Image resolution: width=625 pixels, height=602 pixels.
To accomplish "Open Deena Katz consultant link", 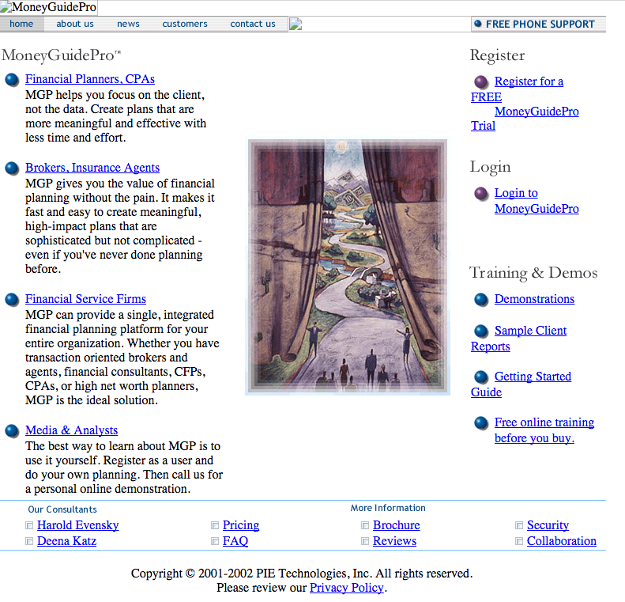I will pyautogui.click(x=67, y=541).
